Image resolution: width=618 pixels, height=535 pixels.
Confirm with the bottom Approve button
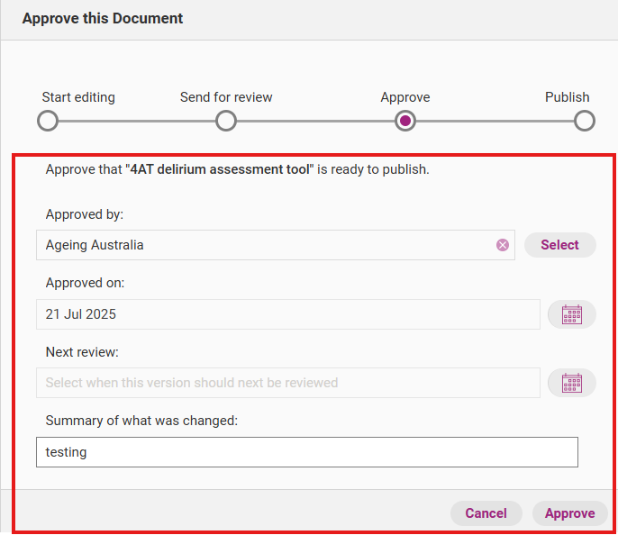tap(569, 513)
